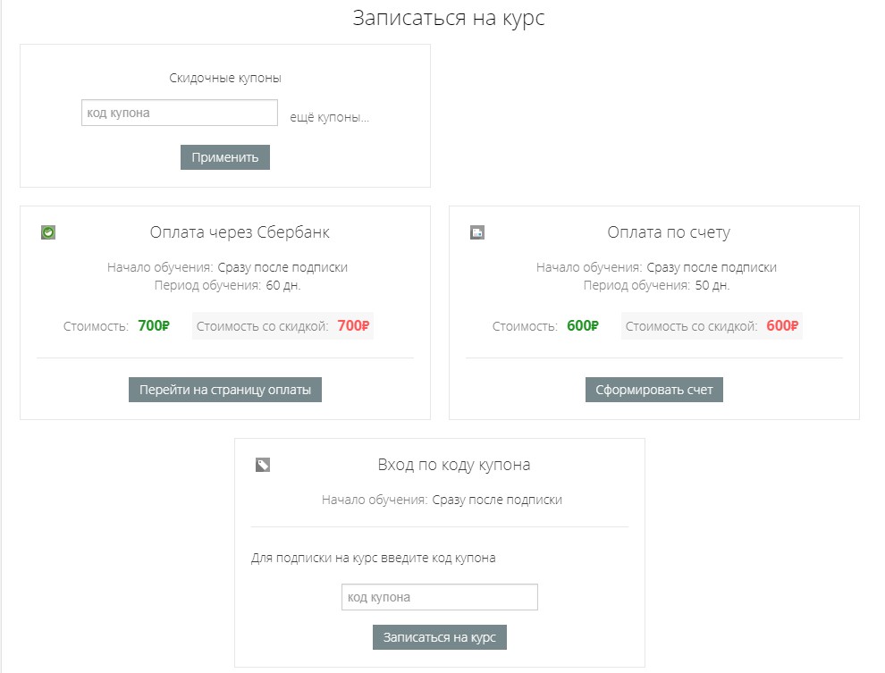This screenshot has height=673, width=885.
Task: Click the Применить button
Action: (225, 157)
